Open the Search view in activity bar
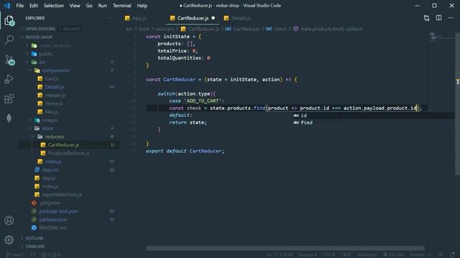This screenshot has height=258, width=460. (9, 39)
